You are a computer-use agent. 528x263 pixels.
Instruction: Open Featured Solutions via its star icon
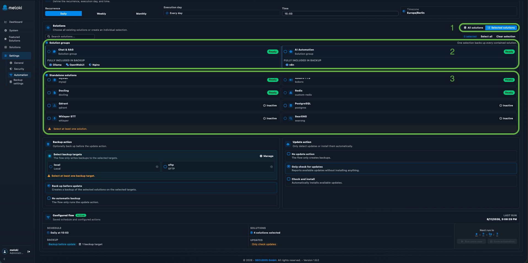click(x=6, y=39)
